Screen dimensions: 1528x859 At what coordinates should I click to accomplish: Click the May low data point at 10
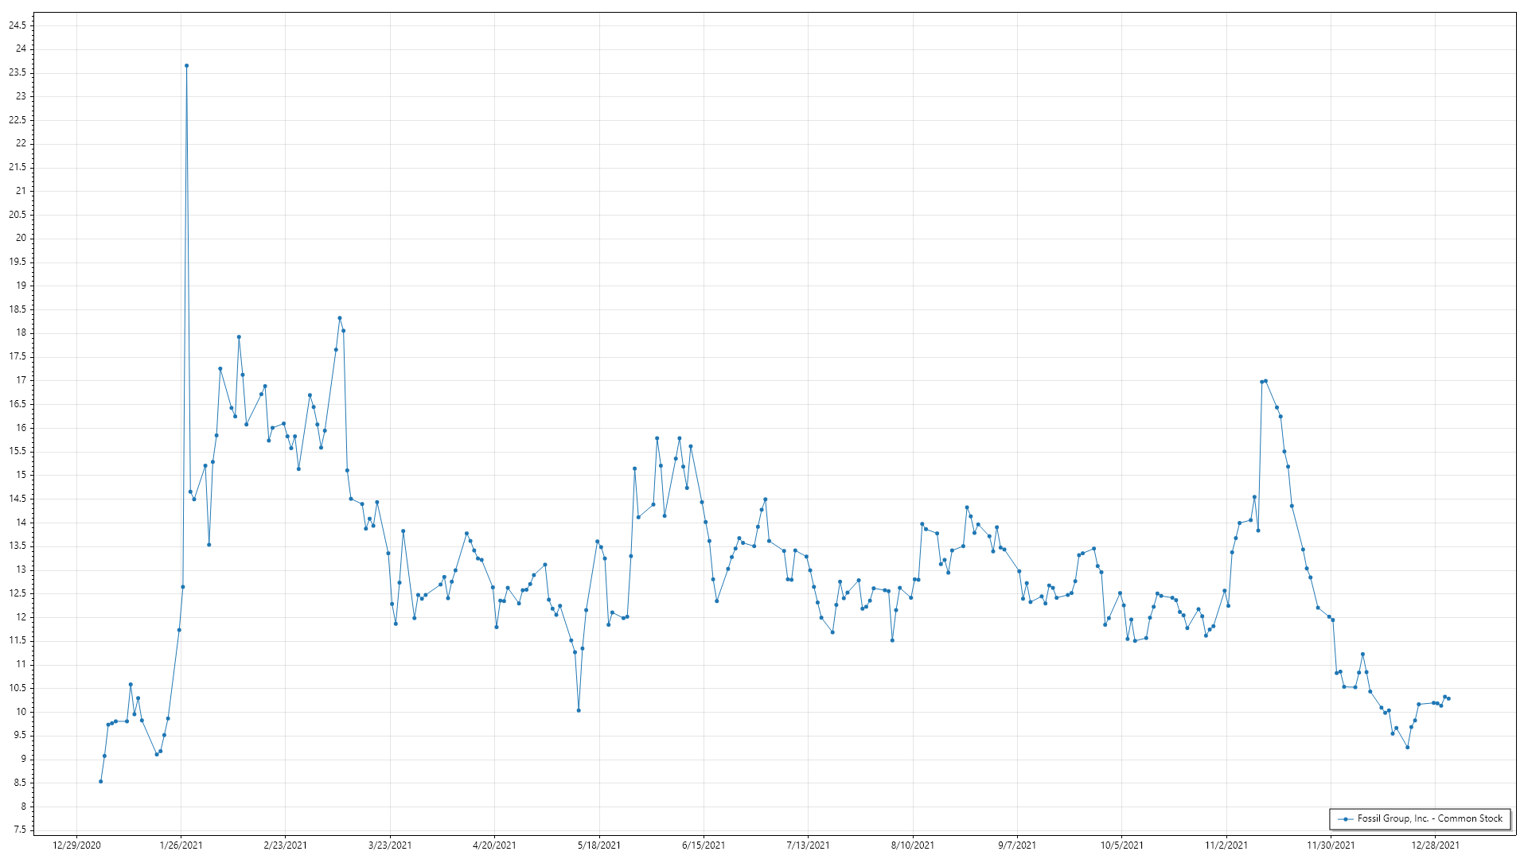[579, 710]
